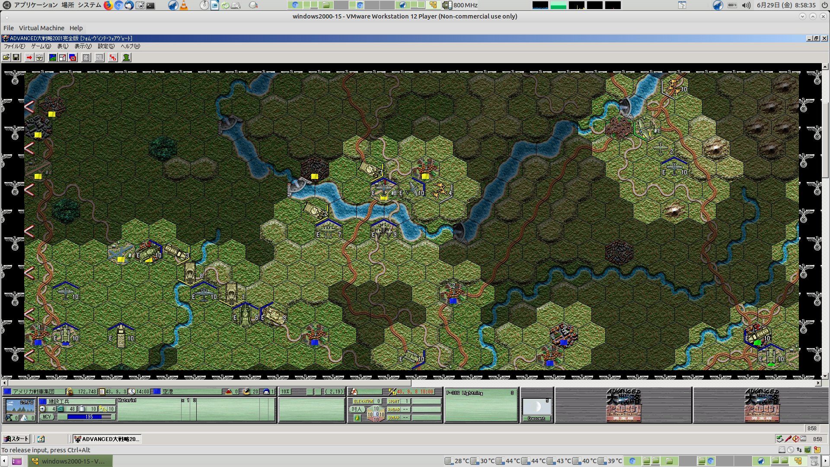Open the ゲーム(G) menu
The width and height of the screenshot is (830, 467).
coord(41,46)
